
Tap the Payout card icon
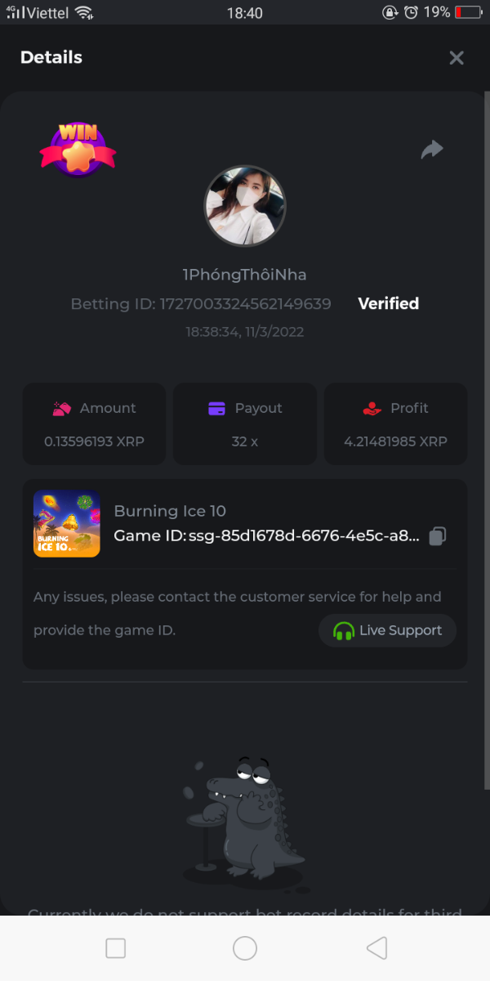(216, 408)
